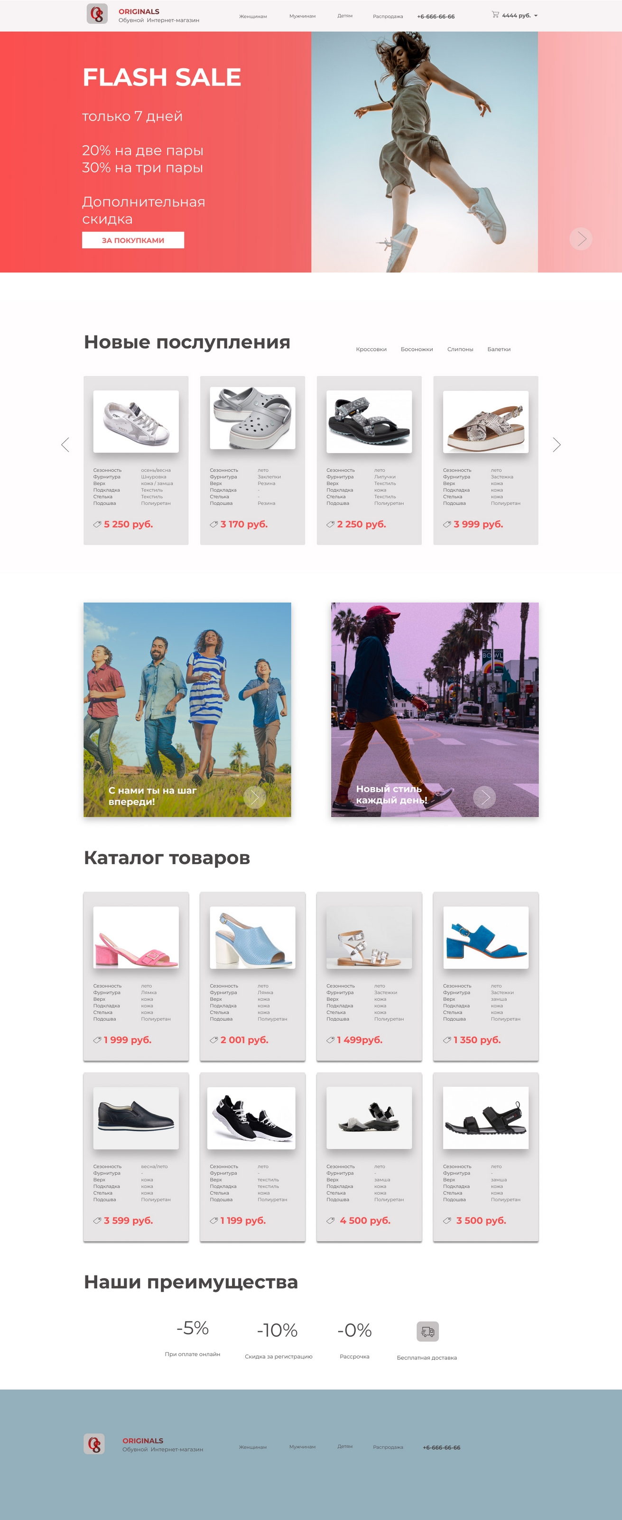Image resolution: width=622 pixels, height=1520 pixels.
Task: Select the Кроссовки category tab
Action: 371,349
